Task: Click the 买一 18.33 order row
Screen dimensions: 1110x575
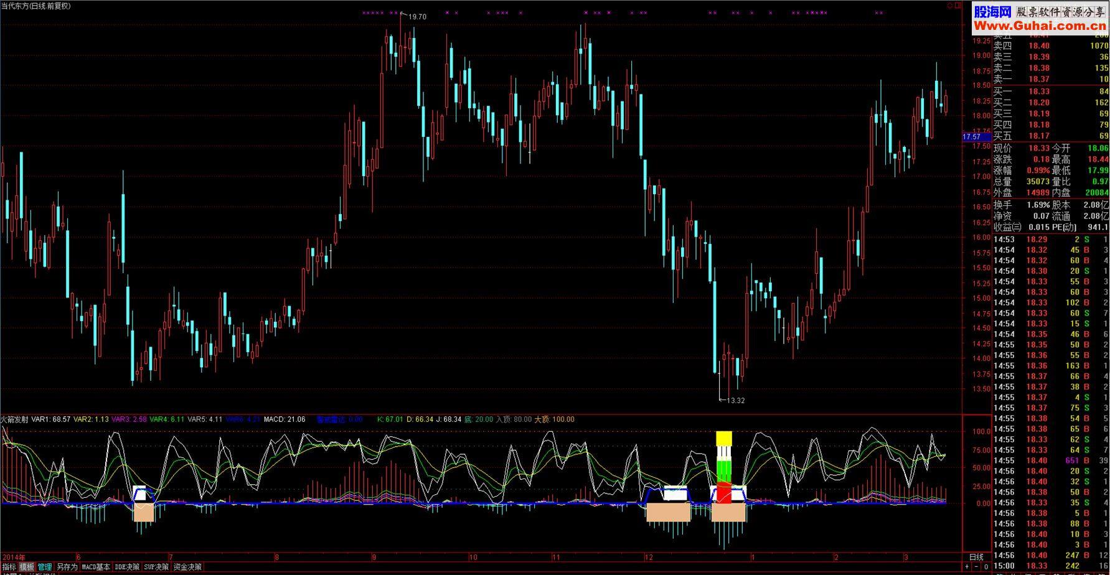Action: coord(1051,91)
